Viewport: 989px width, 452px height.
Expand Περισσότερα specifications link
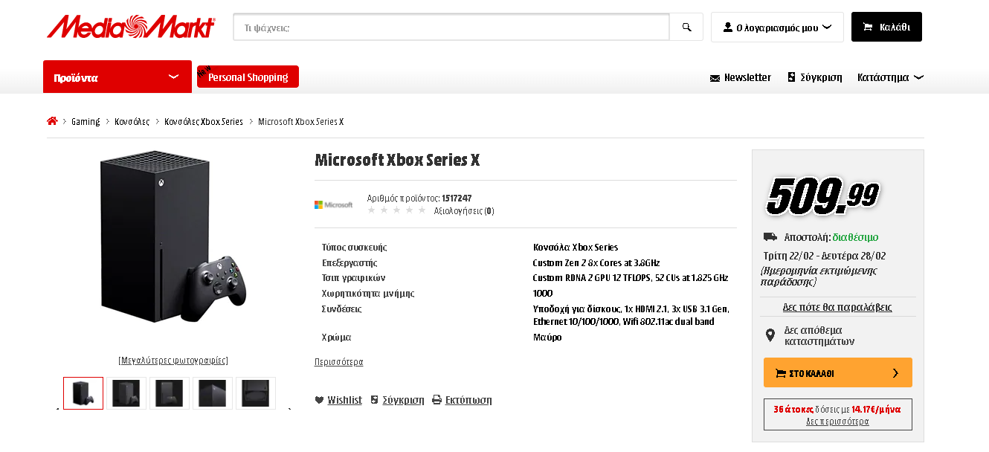tap(339, 362)
